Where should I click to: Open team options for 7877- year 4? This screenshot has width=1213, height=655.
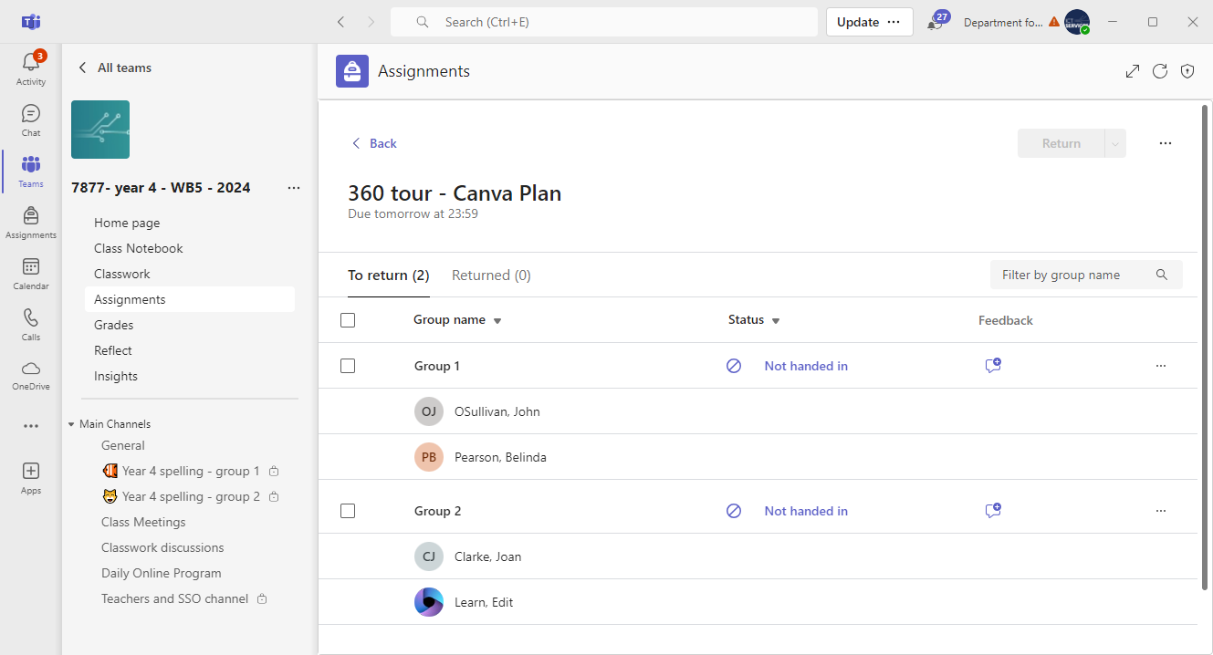(x=294, y=188)
